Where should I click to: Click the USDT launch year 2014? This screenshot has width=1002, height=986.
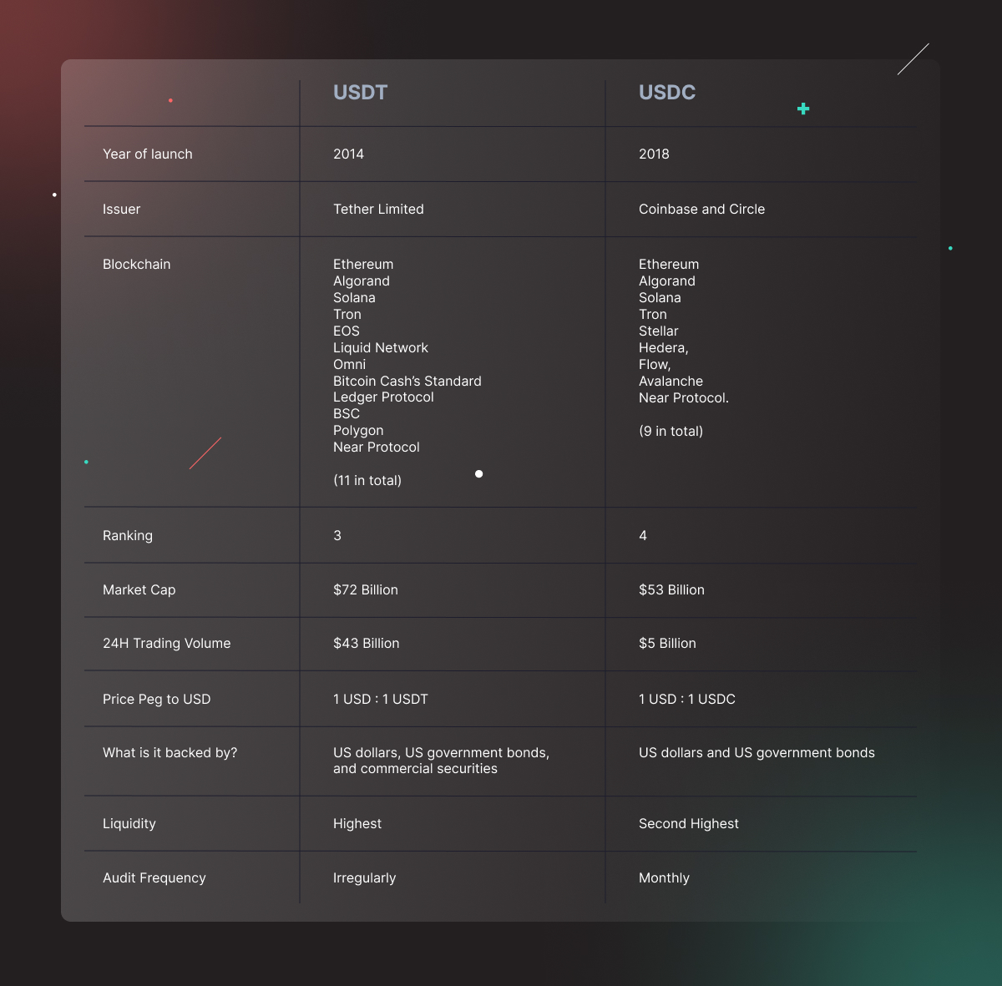348,154
